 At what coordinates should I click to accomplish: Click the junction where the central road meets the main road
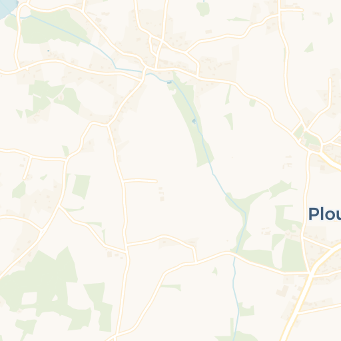coord(310,274)
